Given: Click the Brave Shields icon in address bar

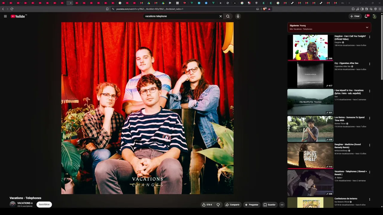Looking at the screenshot, I should coord(265,9).
